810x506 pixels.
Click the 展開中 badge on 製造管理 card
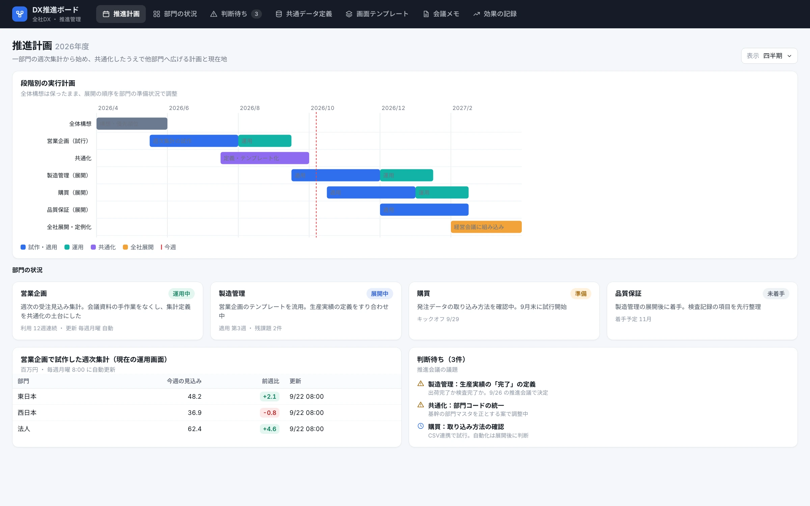coord(380,294)
